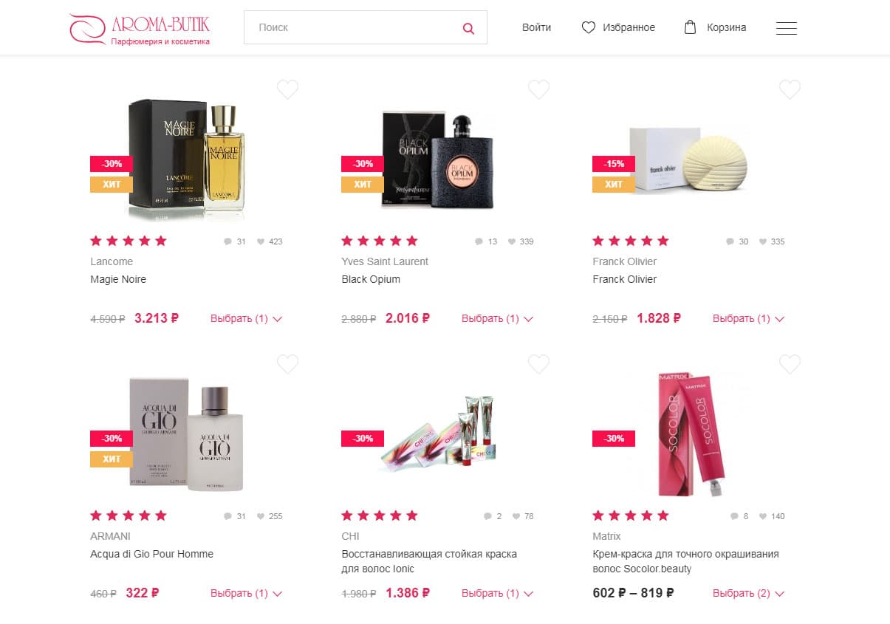
Task: Open the Войти login link
Action: (536, 27)
